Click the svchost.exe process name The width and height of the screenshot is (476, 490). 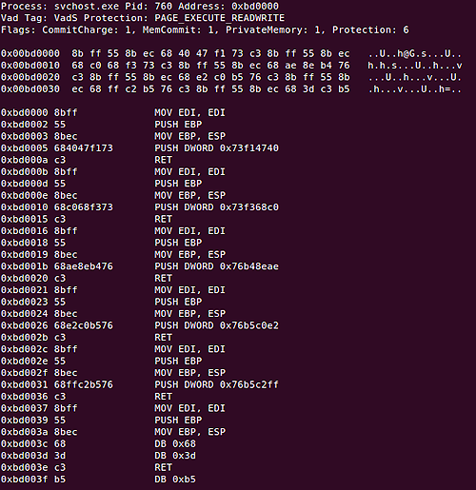[x=86, y=6]
